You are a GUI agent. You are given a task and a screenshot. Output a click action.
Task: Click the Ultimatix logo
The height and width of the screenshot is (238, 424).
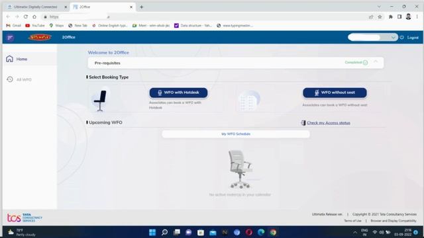40,37
